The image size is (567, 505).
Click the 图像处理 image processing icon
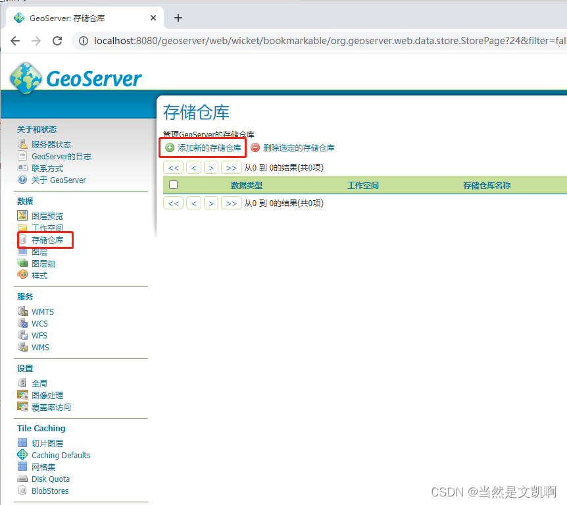pyautogui.click(x=22, y=395)
